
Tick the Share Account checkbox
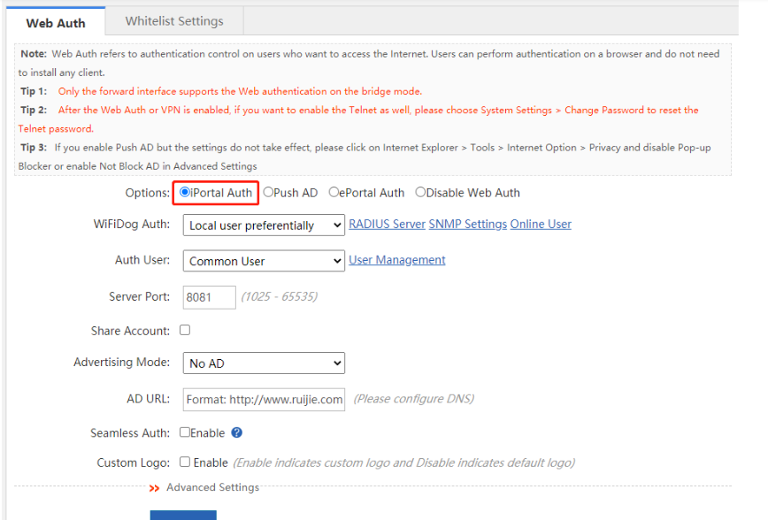click(x=185, y=330)
